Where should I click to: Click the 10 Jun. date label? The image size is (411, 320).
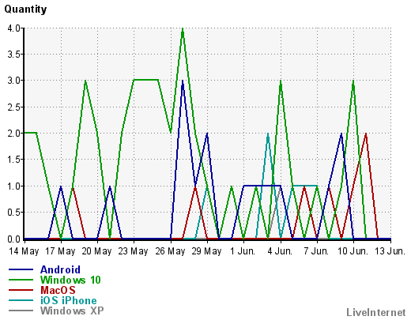[353, 251]
